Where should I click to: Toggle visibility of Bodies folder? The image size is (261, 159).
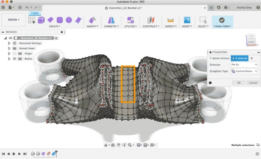(x=14, y=59)
